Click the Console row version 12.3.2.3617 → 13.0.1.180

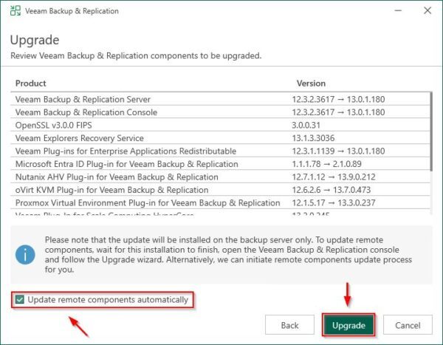pyautogui.click(x=338, y=112)
